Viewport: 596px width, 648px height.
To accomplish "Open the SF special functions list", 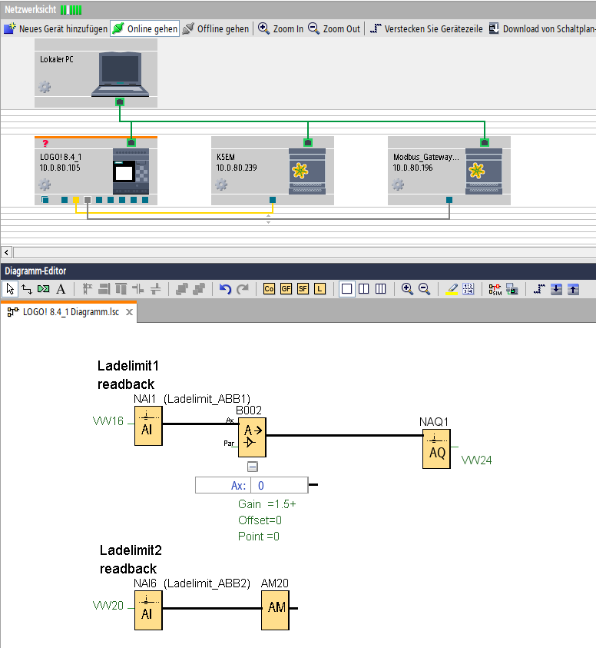I will click(x=303, y=289).
